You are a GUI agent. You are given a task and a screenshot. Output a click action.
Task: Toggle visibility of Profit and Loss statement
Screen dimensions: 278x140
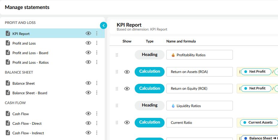(x=88, y=43)
